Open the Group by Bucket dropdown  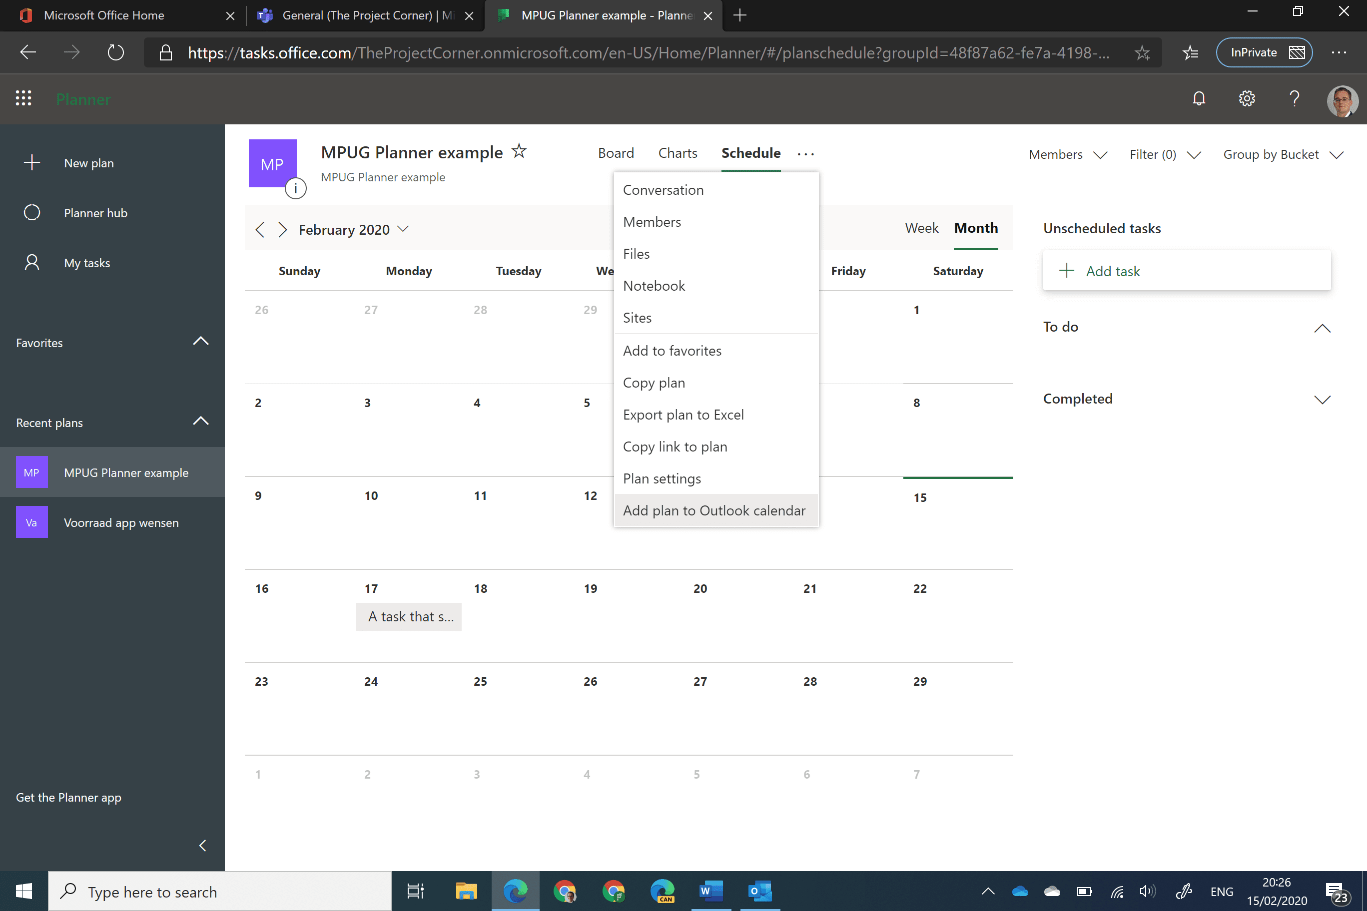point(1283,154)
